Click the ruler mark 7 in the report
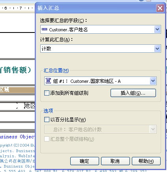The image size is (167, 172). 21,8
